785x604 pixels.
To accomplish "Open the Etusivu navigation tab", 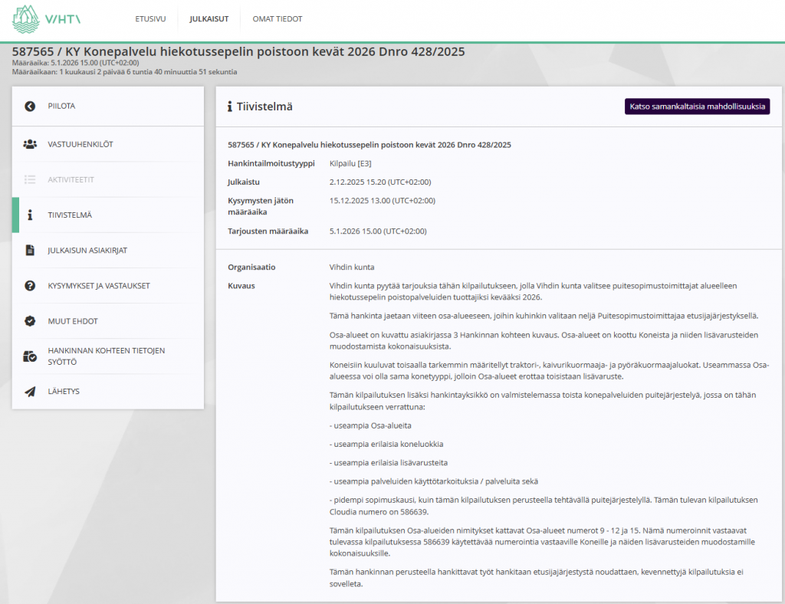I will (150, 19).
